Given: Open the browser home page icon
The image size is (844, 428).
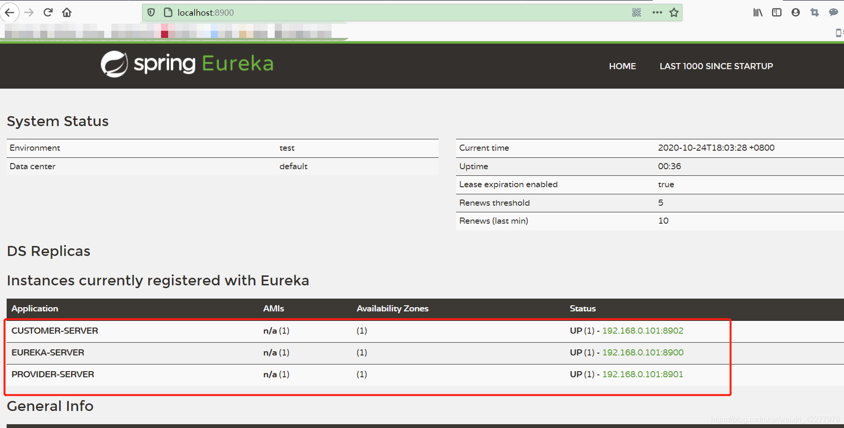Looking at the screenshot, I should [67, 12].
